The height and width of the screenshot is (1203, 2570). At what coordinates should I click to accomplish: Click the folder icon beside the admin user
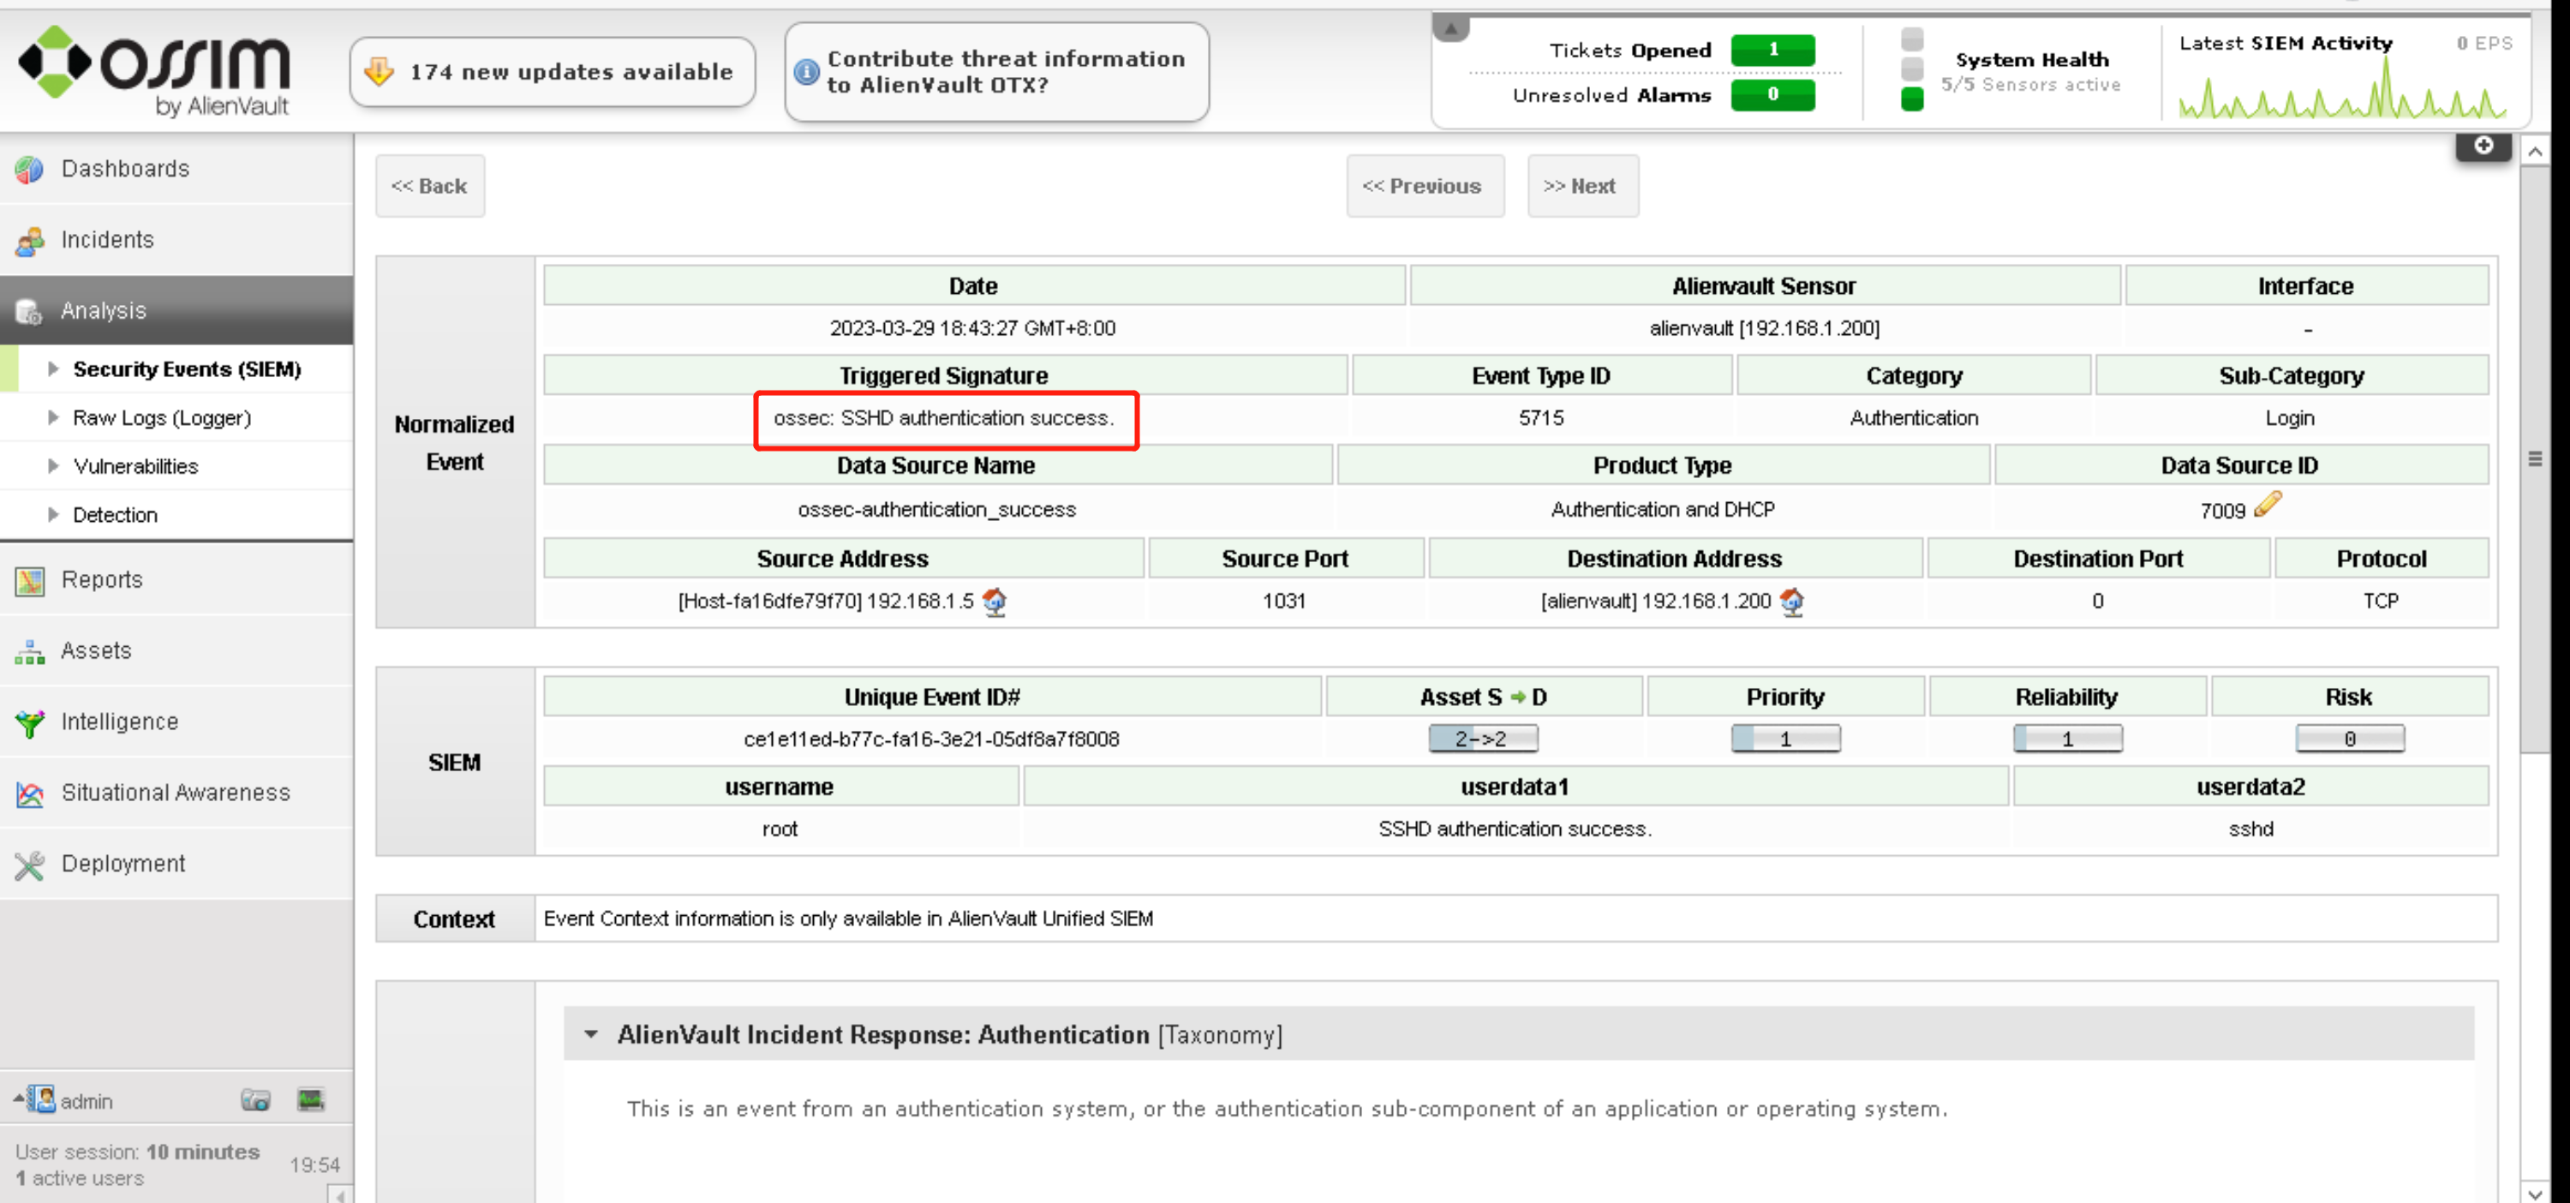pyautogui.click(x=255, y=1099)
